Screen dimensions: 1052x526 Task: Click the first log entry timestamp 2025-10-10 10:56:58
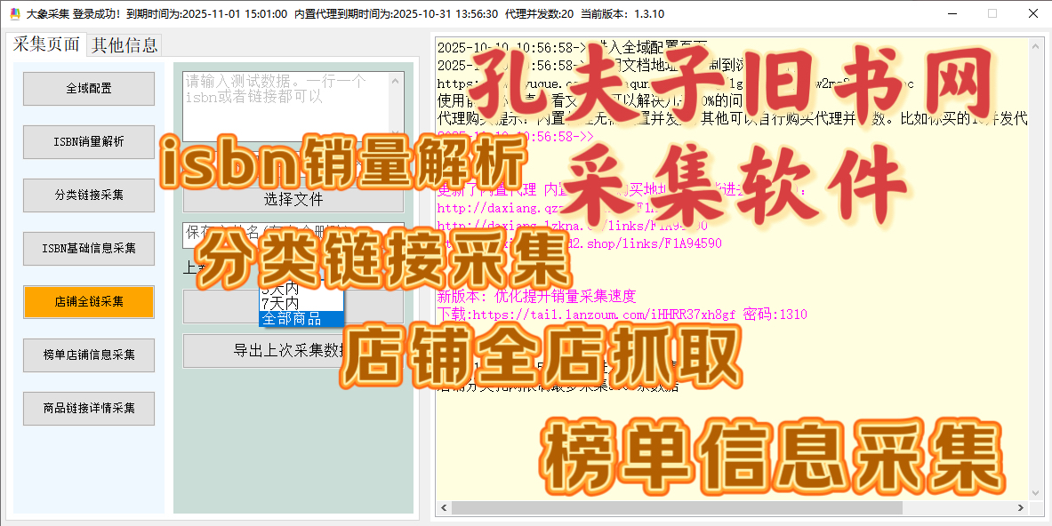(507, 48)
